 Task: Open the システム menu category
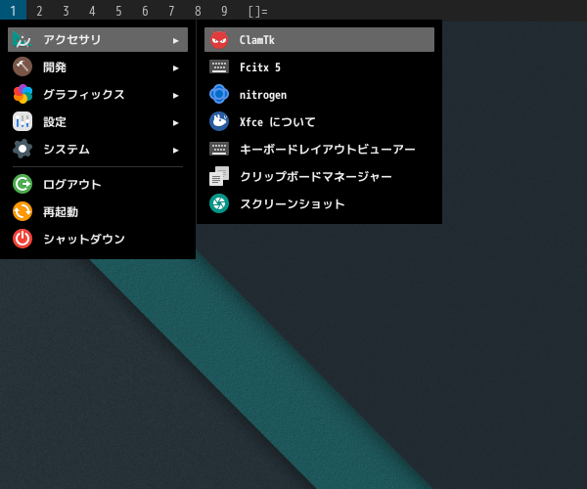pyautogui.click(x=98, y=149)
